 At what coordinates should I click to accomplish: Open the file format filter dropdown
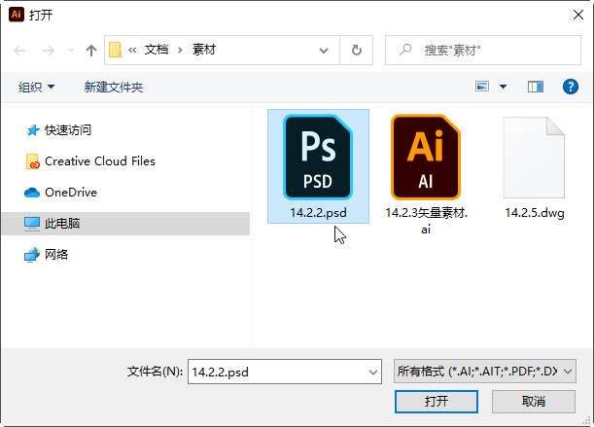485,372
